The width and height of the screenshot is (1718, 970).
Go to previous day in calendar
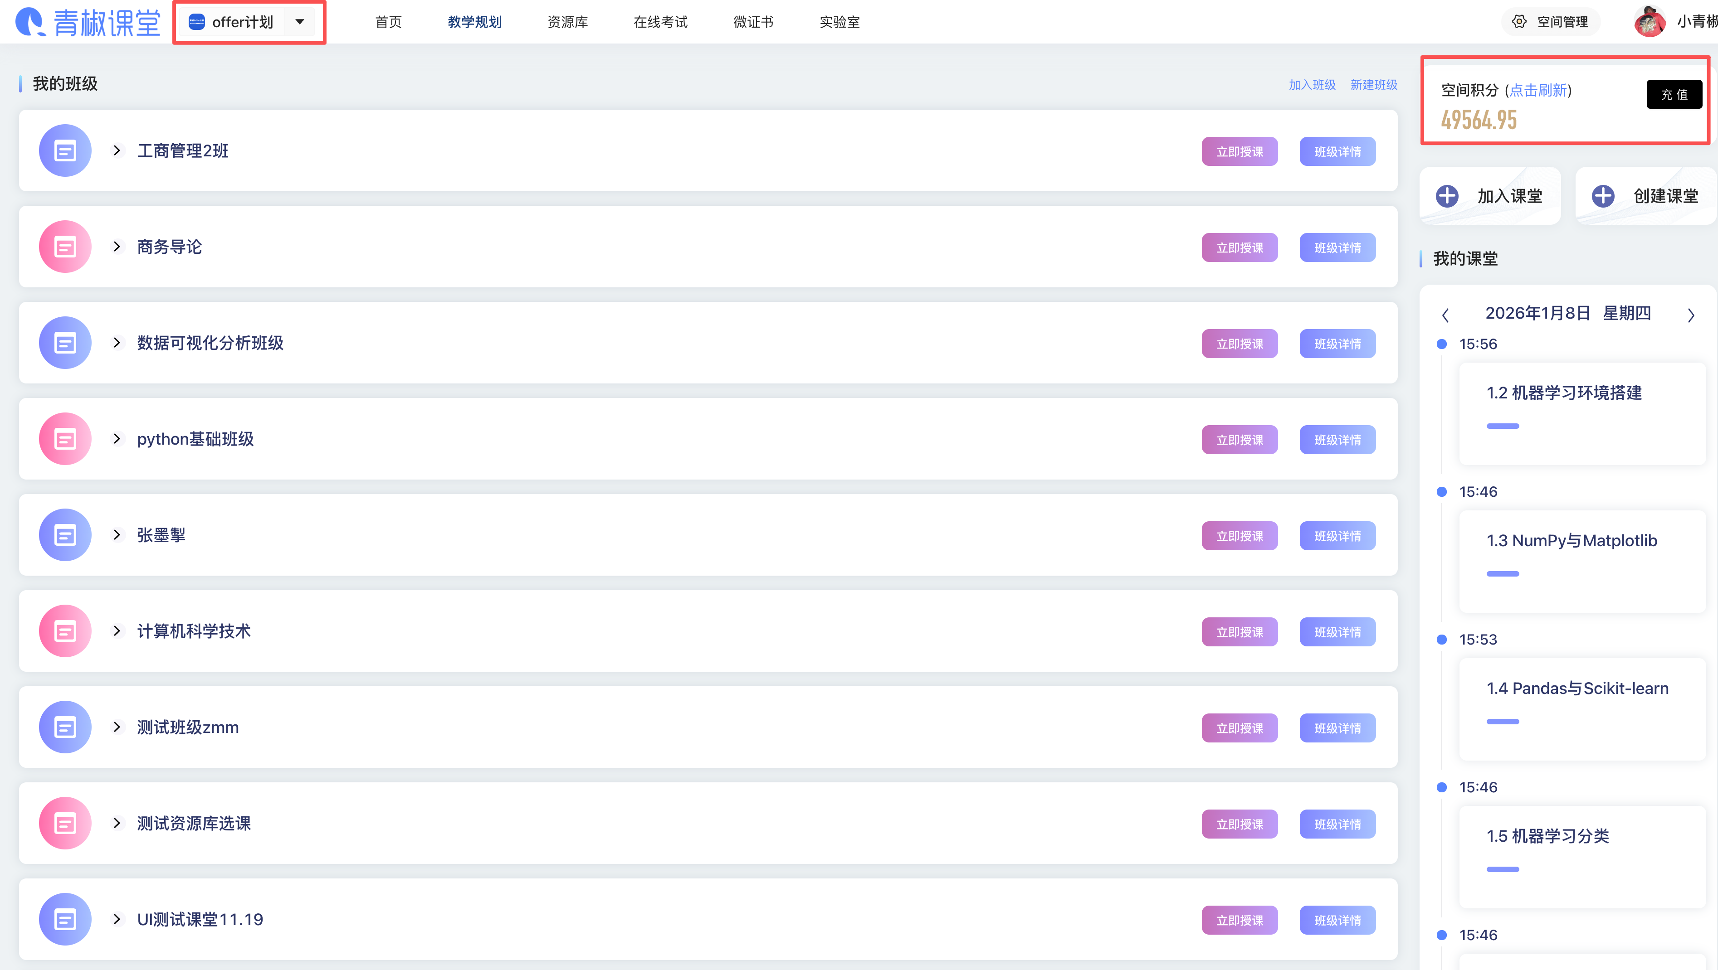1445,315
